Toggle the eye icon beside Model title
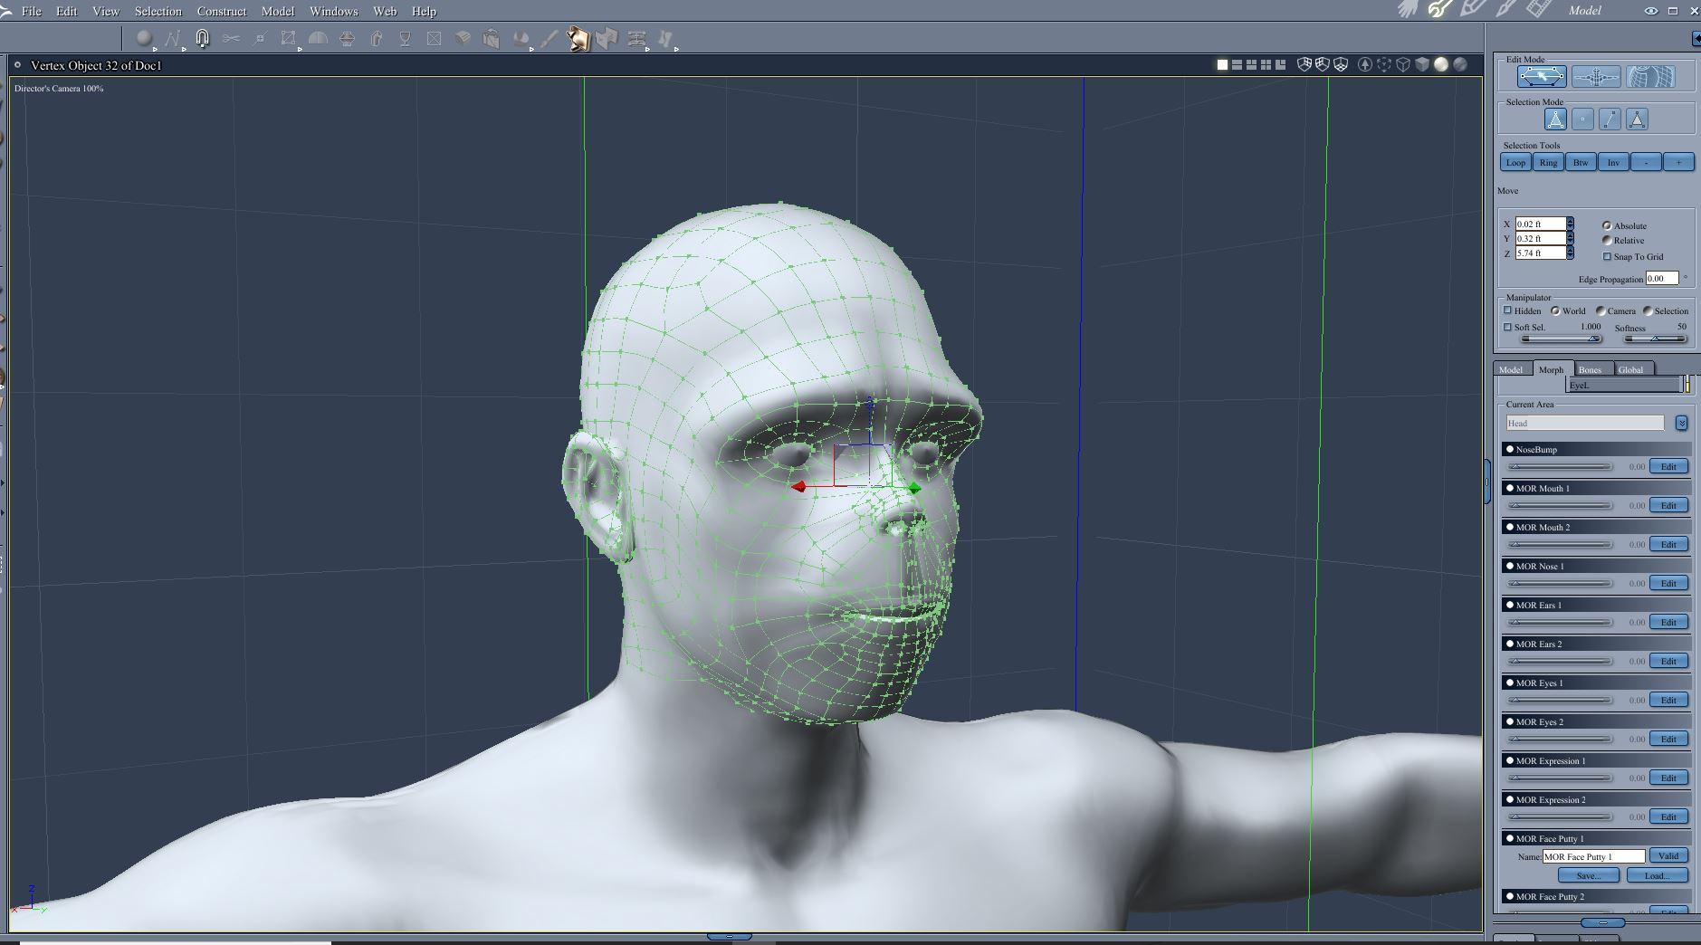 [1650, 11]
